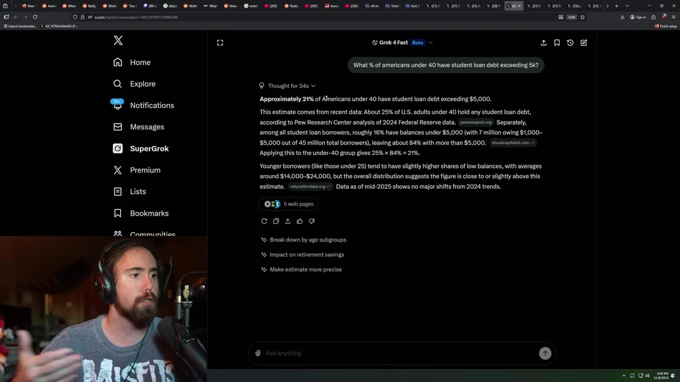The height and width of the screenshot is (382, 680).
Task: Click the browser Sign in button
Action: point(638,17)
